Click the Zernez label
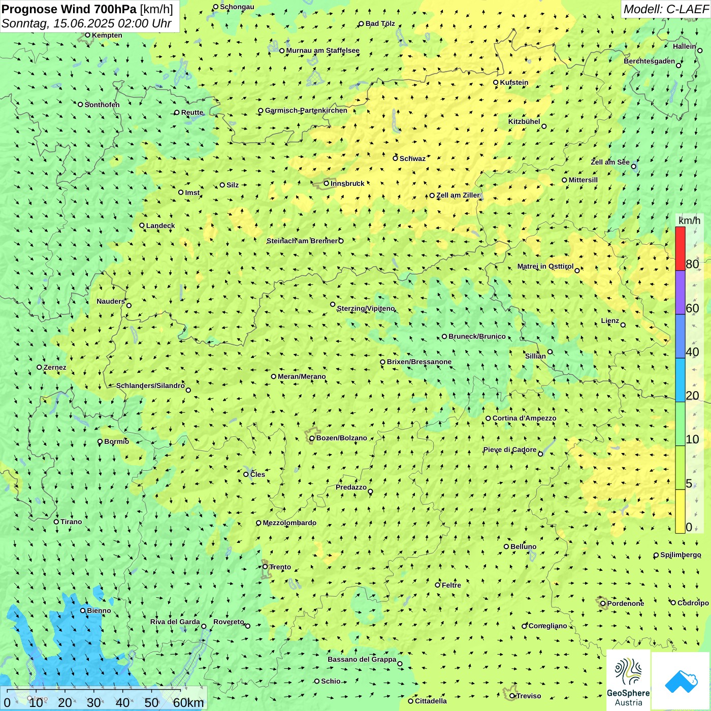Screen dimensions: 711x711 [55, 367]
